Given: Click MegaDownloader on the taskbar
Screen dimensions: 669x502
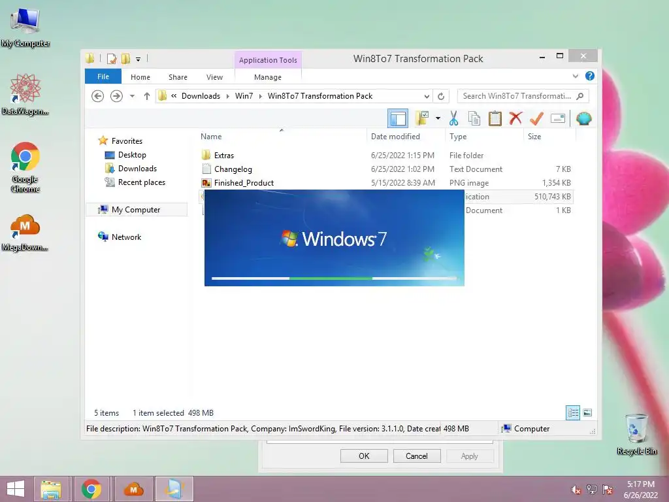Looking at the screenshot, I should [133, 489].
